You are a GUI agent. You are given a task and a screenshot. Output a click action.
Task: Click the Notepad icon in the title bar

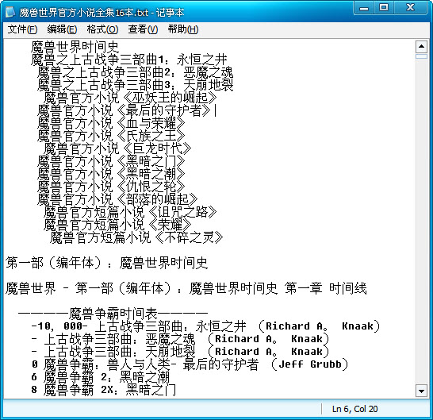click(10, 12)
